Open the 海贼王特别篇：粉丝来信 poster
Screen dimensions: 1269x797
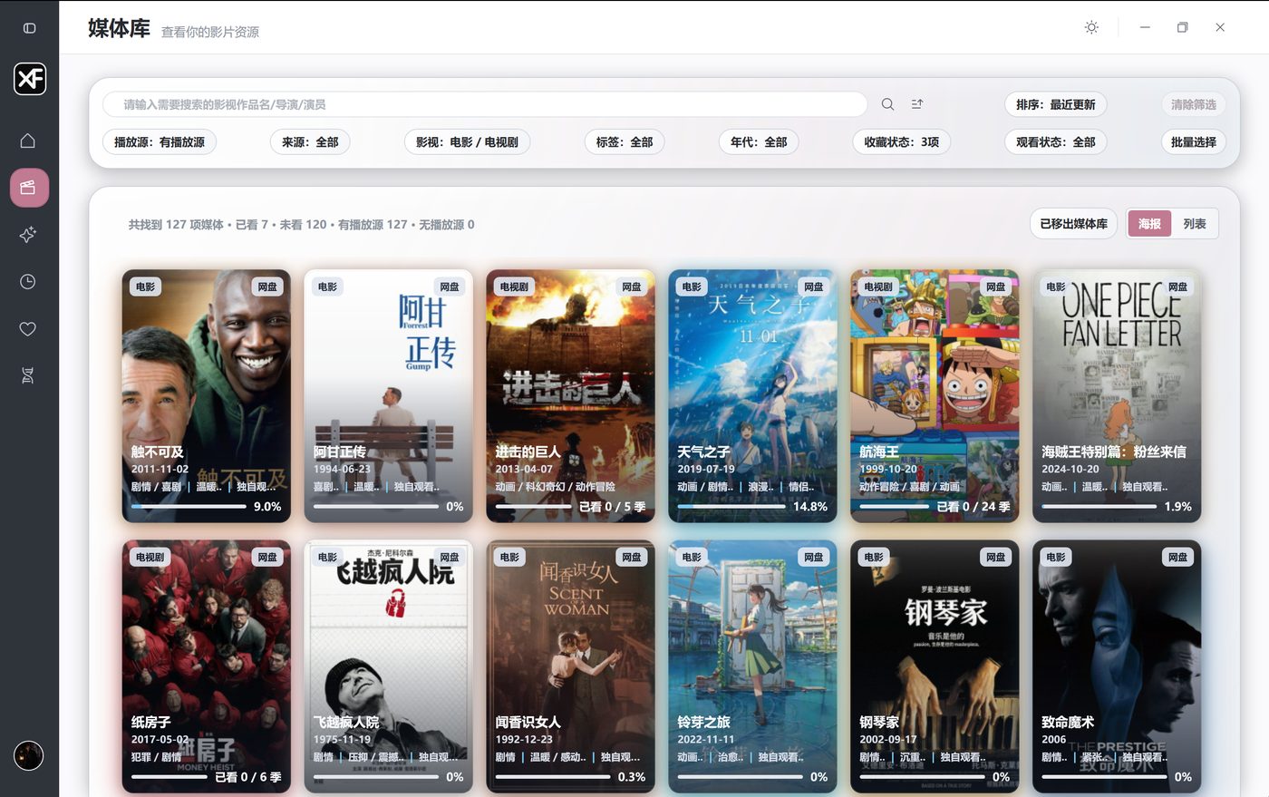tap(1118, 395)
